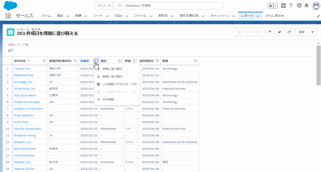Open the さらに表示 menu
Viewport: 321px width, 172px height.
point(274,16)
